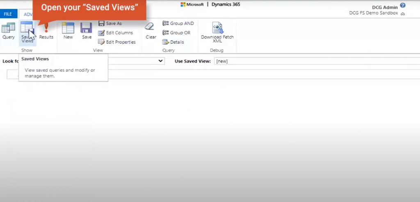Open the FILE tab
The image size is (420, 202).
pyautogui.click(x=8, y=14)
